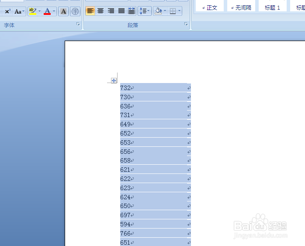Click the cell containing 651
This screenshot has height=246, width=305.
[x=154, y=242]
